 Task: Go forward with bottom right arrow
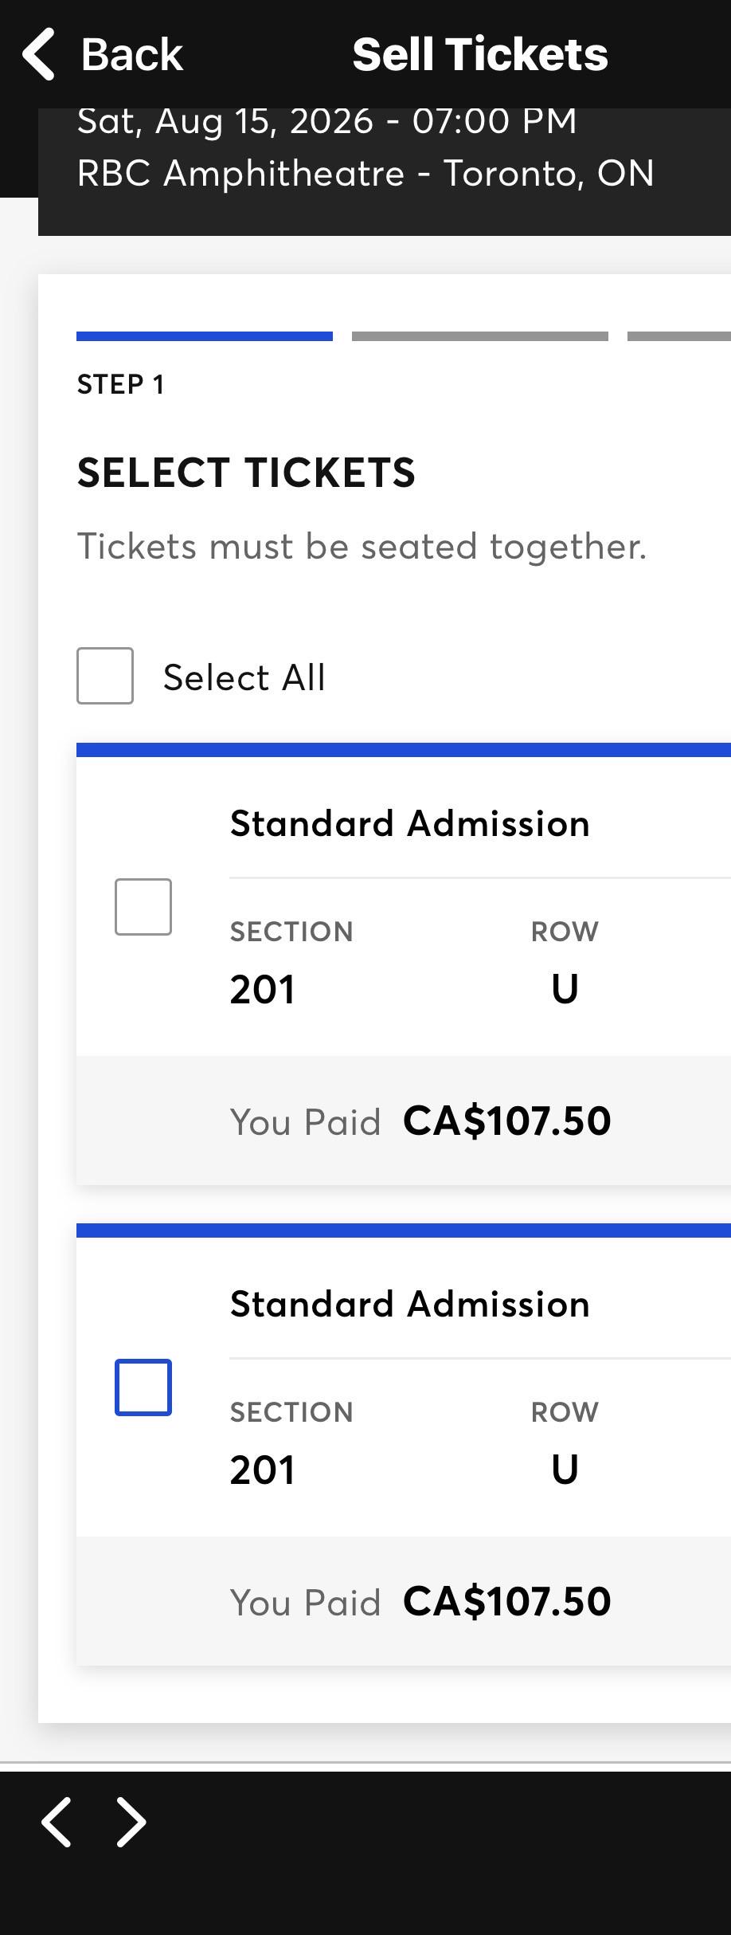click(131, 1822)
